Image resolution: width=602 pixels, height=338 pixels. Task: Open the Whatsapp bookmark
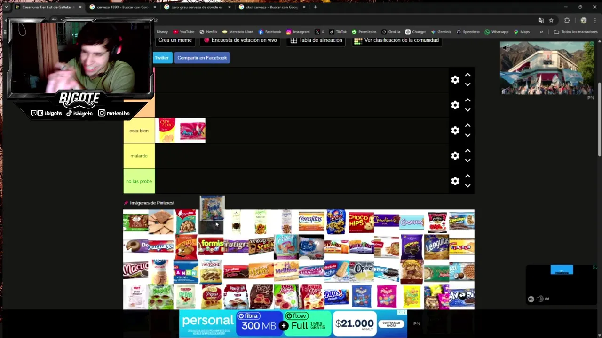(x=496, y=32)
